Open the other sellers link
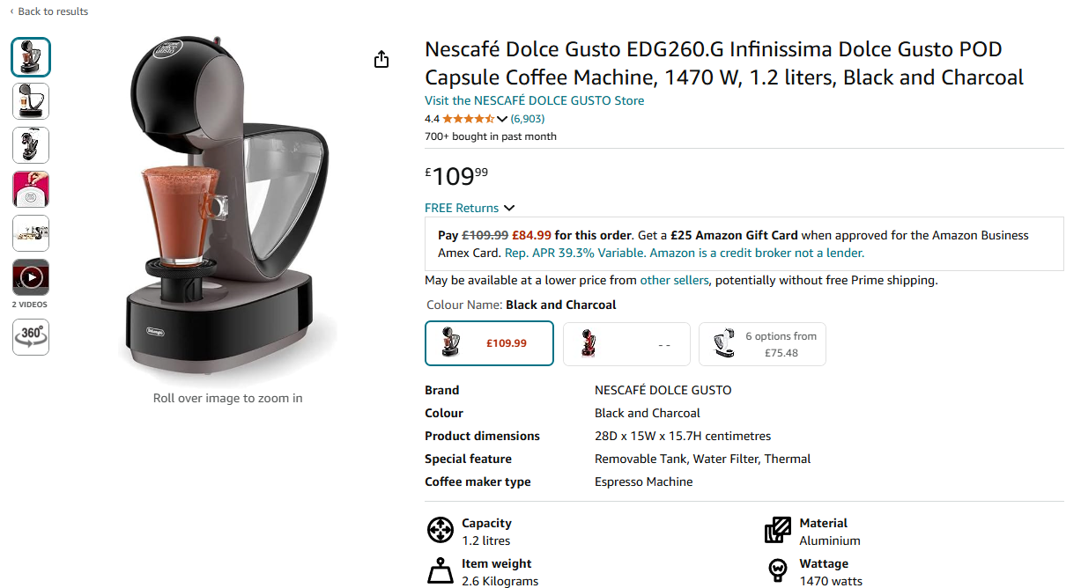 (x=674, y=280)
